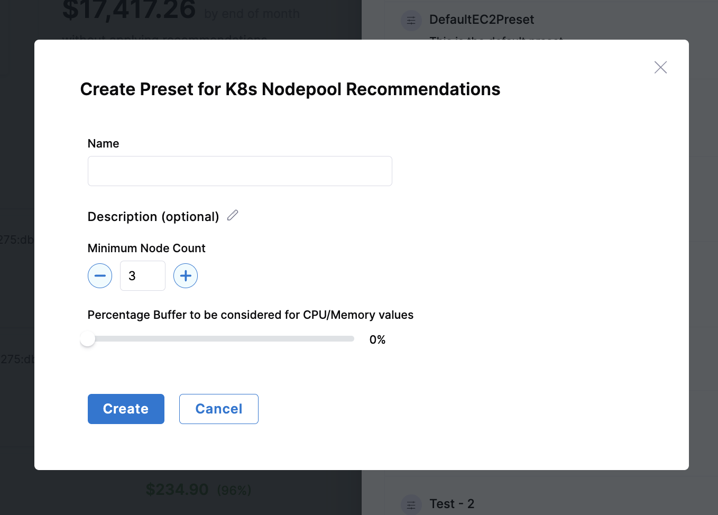Click the Minimum Node Count label
This screenshot has width=718, height=515.
point(146,248)
